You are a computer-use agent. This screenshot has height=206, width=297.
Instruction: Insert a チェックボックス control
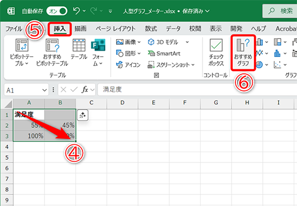click(216, 52)
